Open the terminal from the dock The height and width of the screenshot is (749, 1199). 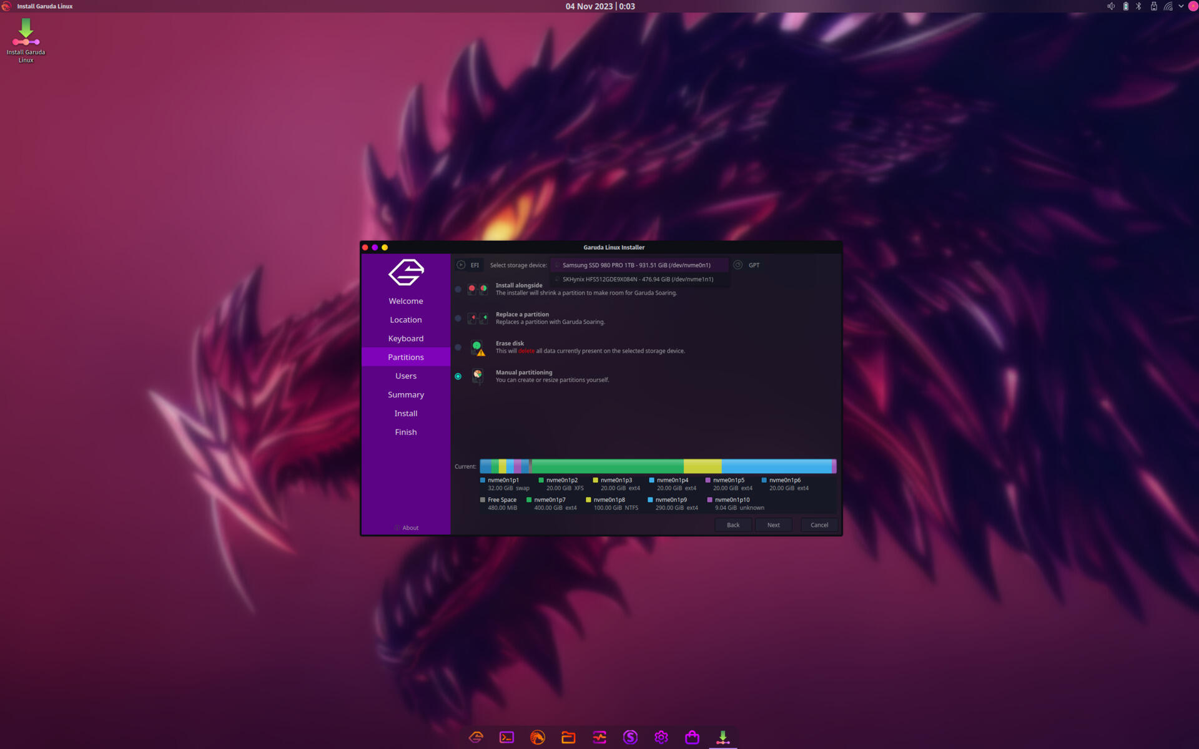[506, 737]
